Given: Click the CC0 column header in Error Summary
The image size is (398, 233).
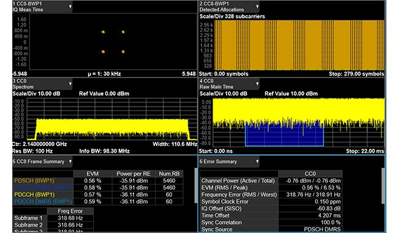Looking at the screenshot, I should (310, 174).
